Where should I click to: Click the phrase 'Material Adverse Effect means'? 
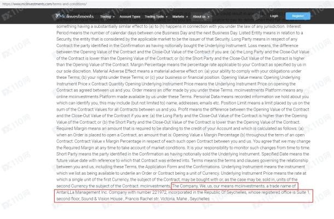121,71
